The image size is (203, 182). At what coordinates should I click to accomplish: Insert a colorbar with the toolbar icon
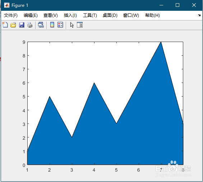[52, 25]
